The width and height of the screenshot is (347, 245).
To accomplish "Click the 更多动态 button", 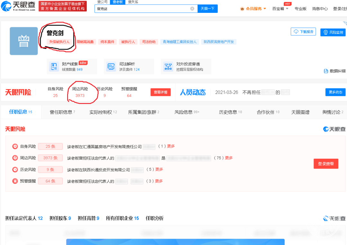I will [x=335, y=92].
